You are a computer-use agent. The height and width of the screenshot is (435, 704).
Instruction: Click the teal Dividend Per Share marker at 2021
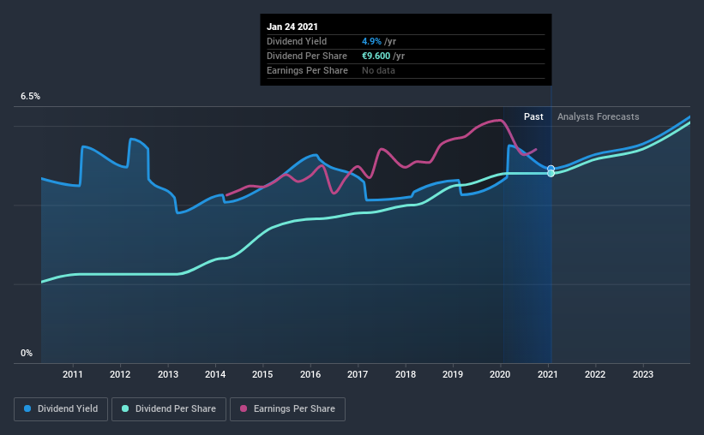point(551,174)
